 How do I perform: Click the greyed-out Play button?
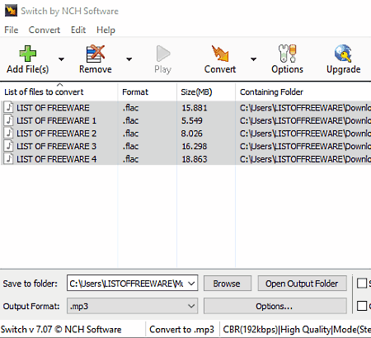click(x=163, y=59)
